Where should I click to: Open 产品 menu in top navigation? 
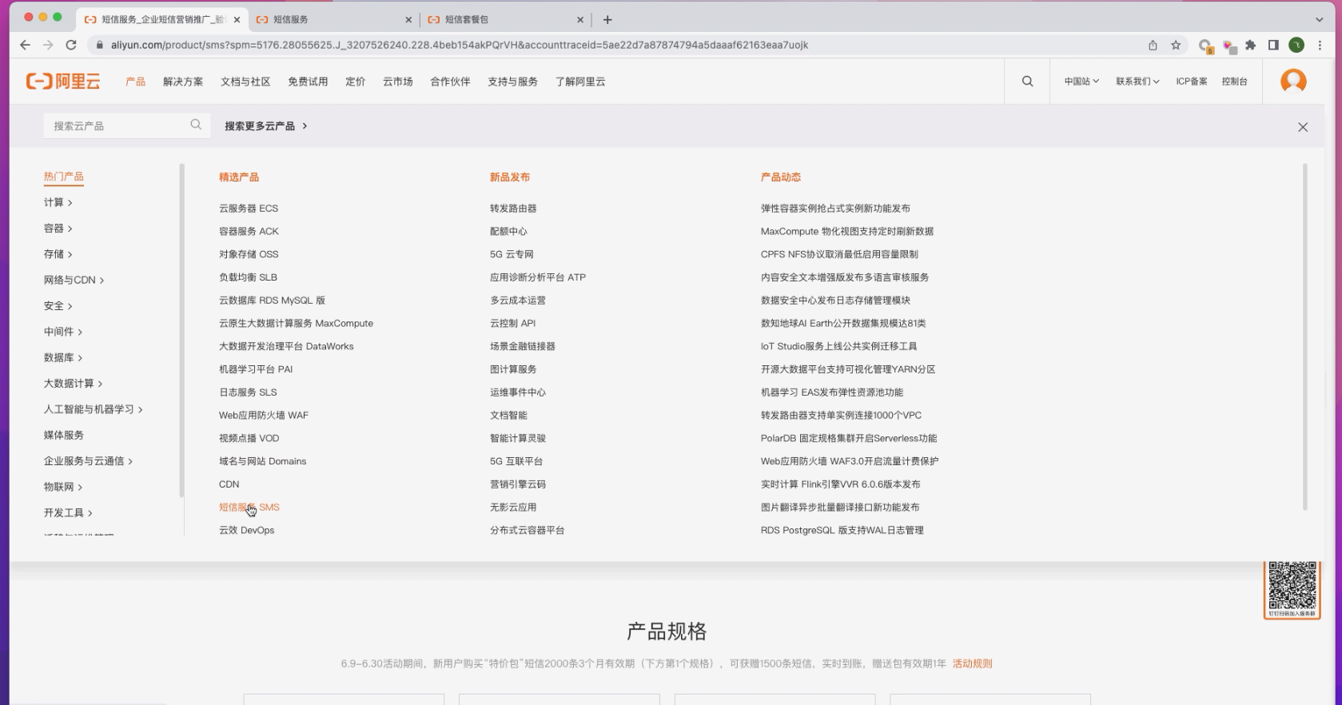coord(135,82)
